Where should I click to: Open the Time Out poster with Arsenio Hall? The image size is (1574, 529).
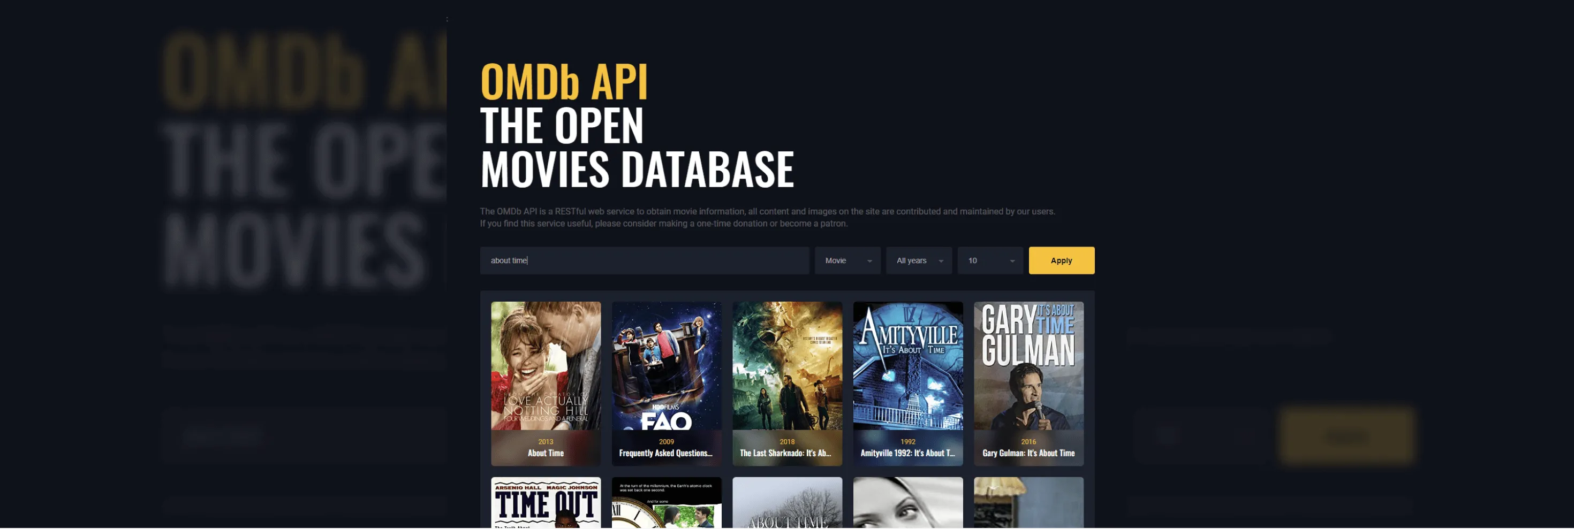(546, 503)
